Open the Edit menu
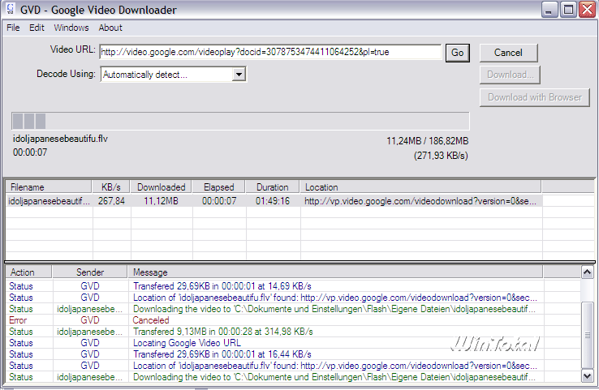Screen dimensions: 599x390 click(37, 28)
